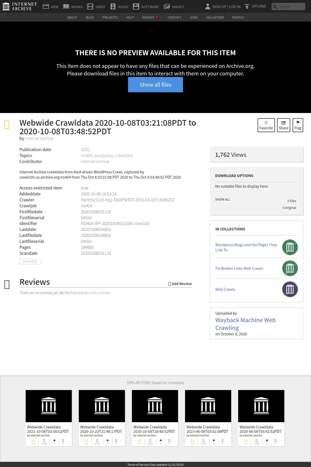Open the People menu item
Screen dimensions: 311x467
[238, 17]
